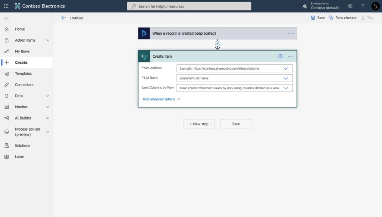The width and height of the screenshot is (382, 217).
Task: Click the Process advisor icon
Action: click(7, 132)
